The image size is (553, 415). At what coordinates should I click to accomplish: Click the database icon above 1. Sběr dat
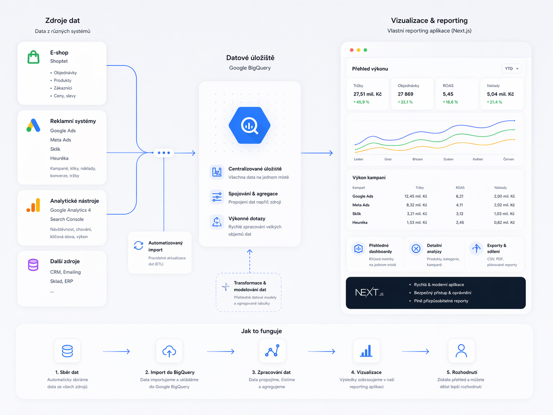[x=67, y=351]
